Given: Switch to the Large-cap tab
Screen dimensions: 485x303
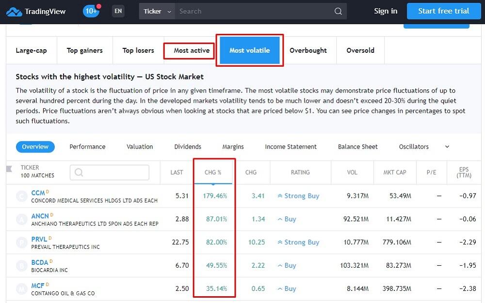Looking at the screenshot, I should [31, 50].
